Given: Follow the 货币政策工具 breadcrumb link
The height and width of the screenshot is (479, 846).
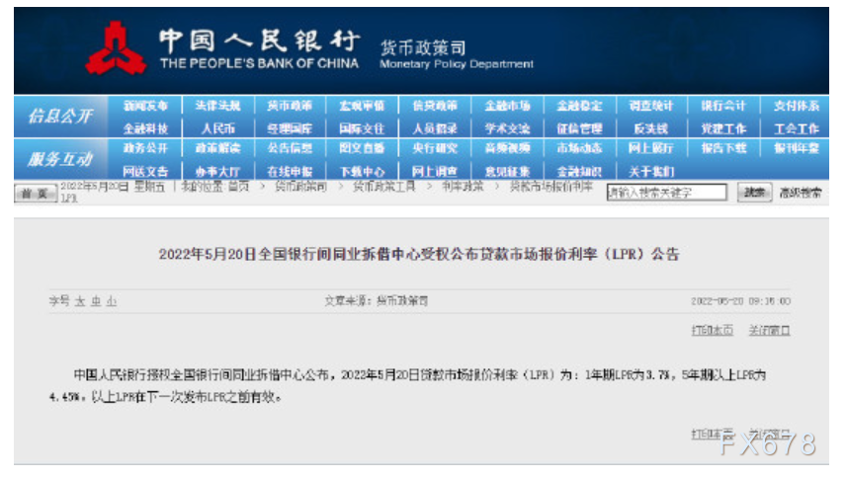Looking at the screenshot, I should click(x=384, y=187).
